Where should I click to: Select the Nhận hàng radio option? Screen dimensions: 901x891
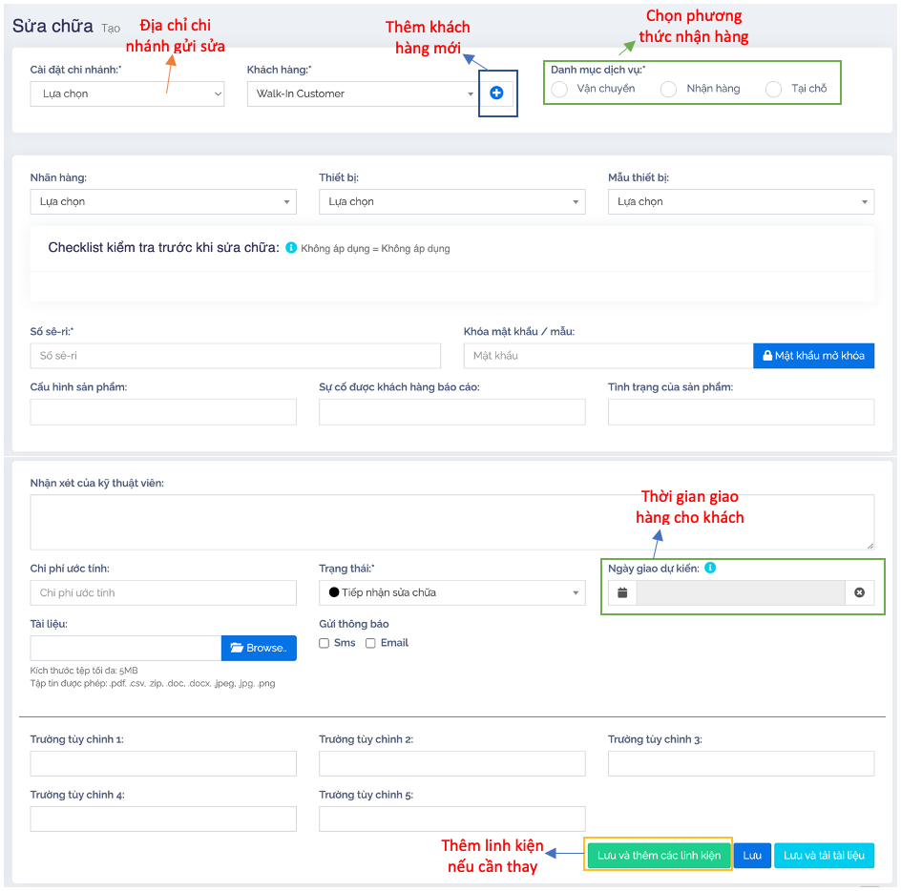[669, 89]
